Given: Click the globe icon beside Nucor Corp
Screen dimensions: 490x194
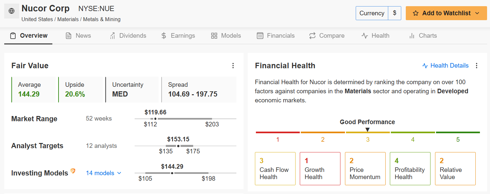Looking at the screenshot, I should (x=12, y=11).
